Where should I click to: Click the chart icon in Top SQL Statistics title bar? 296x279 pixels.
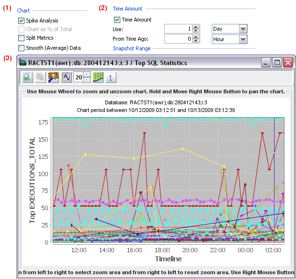23,62
